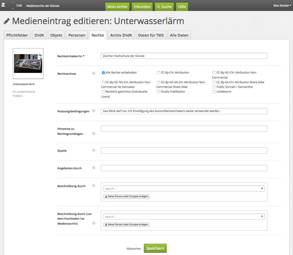Viewport: 293px width, 255px height.
Task: Switch to the Personen tab
Action: pos(77,35)
